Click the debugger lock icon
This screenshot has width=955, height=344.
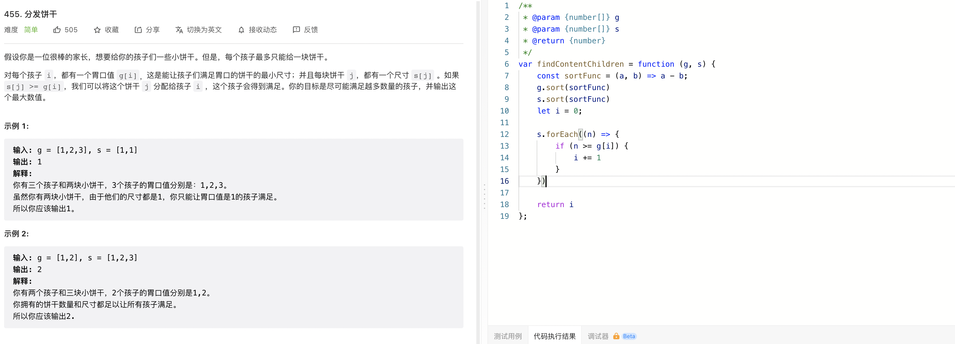tap(616, 336)
